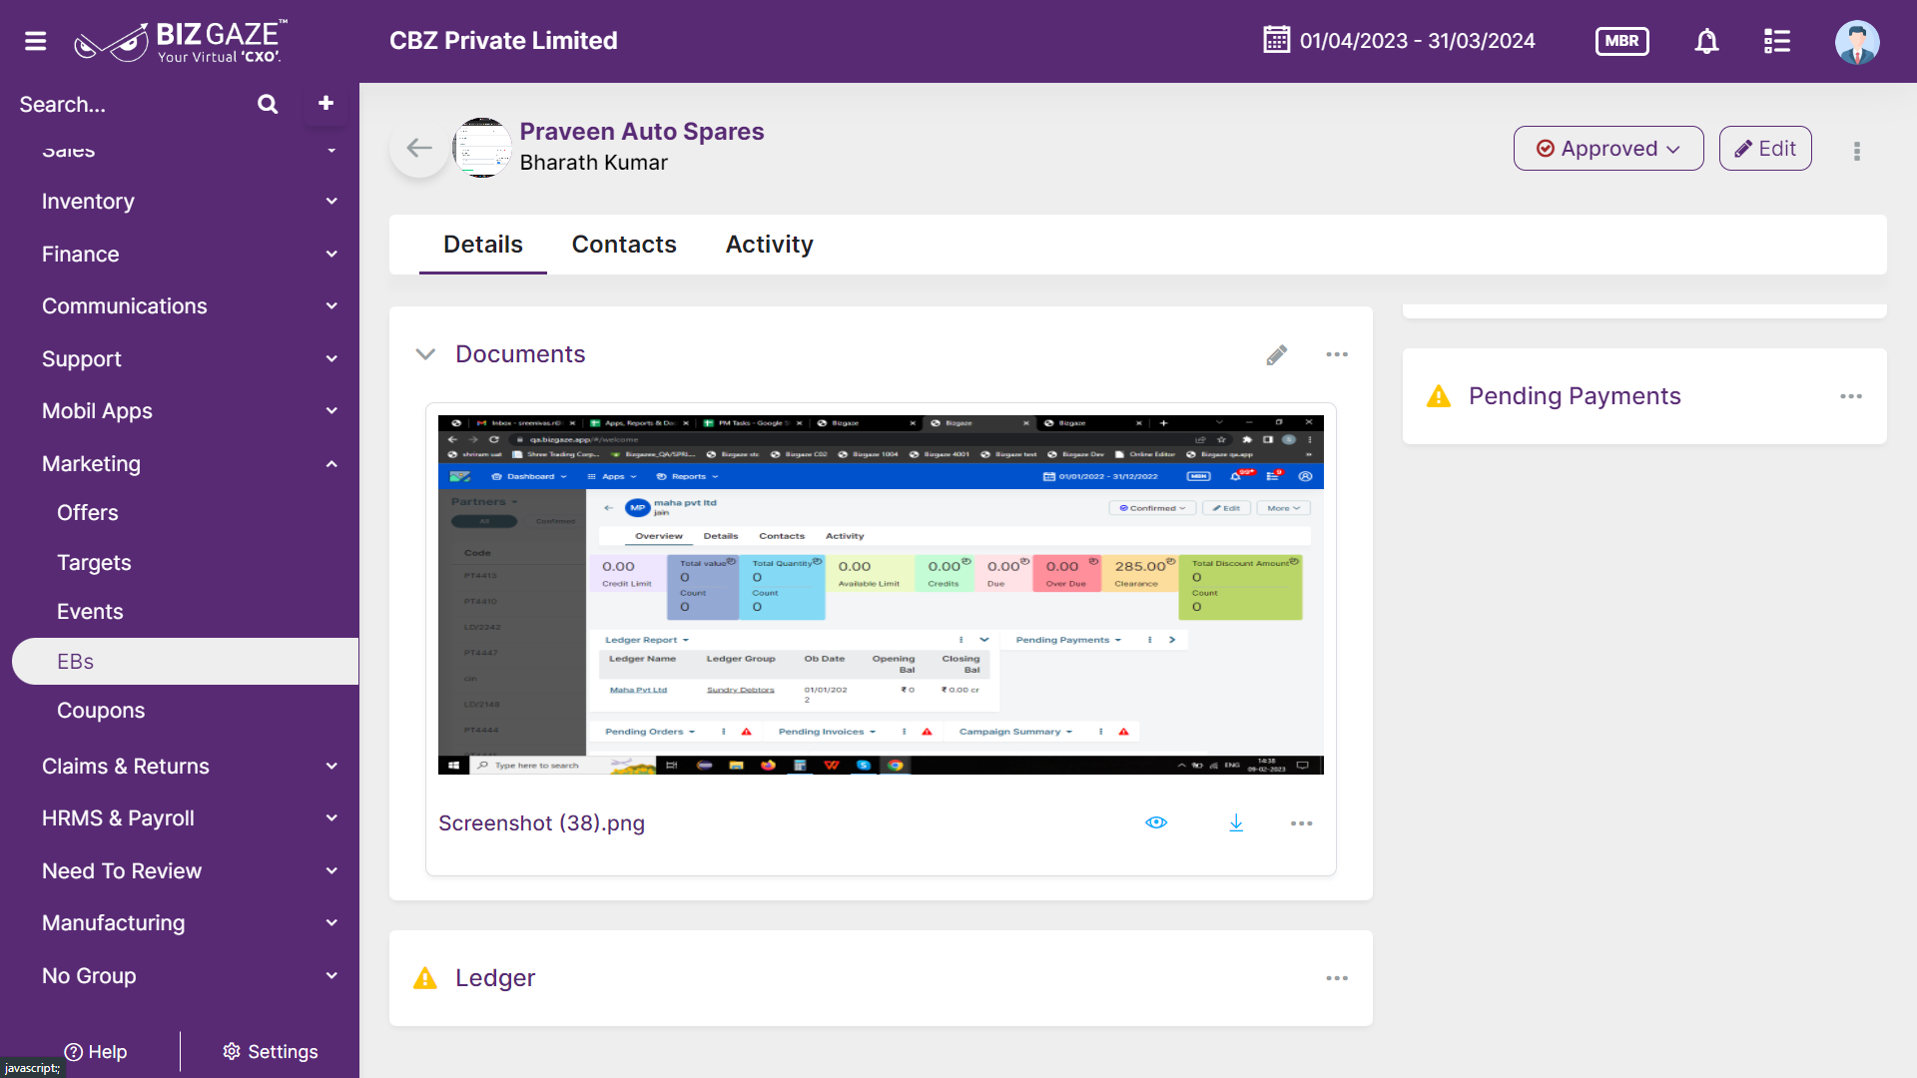This screenshot has height=1078, width=1917.
Task: Open Events under Marketing
Action: 90,612
